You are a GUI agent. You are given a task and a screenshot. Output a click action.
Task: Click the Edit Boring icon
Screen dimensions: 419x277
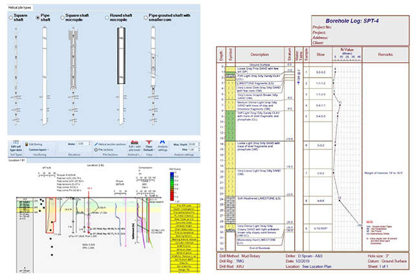[28, 144]
